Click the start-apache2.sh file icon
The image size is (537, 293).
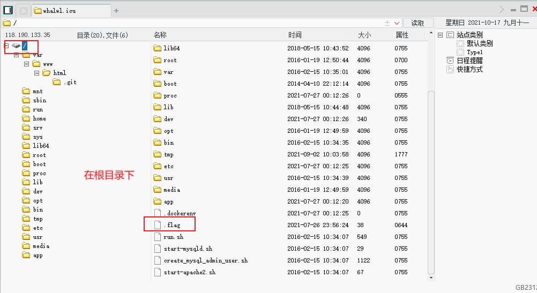[157, 272]
